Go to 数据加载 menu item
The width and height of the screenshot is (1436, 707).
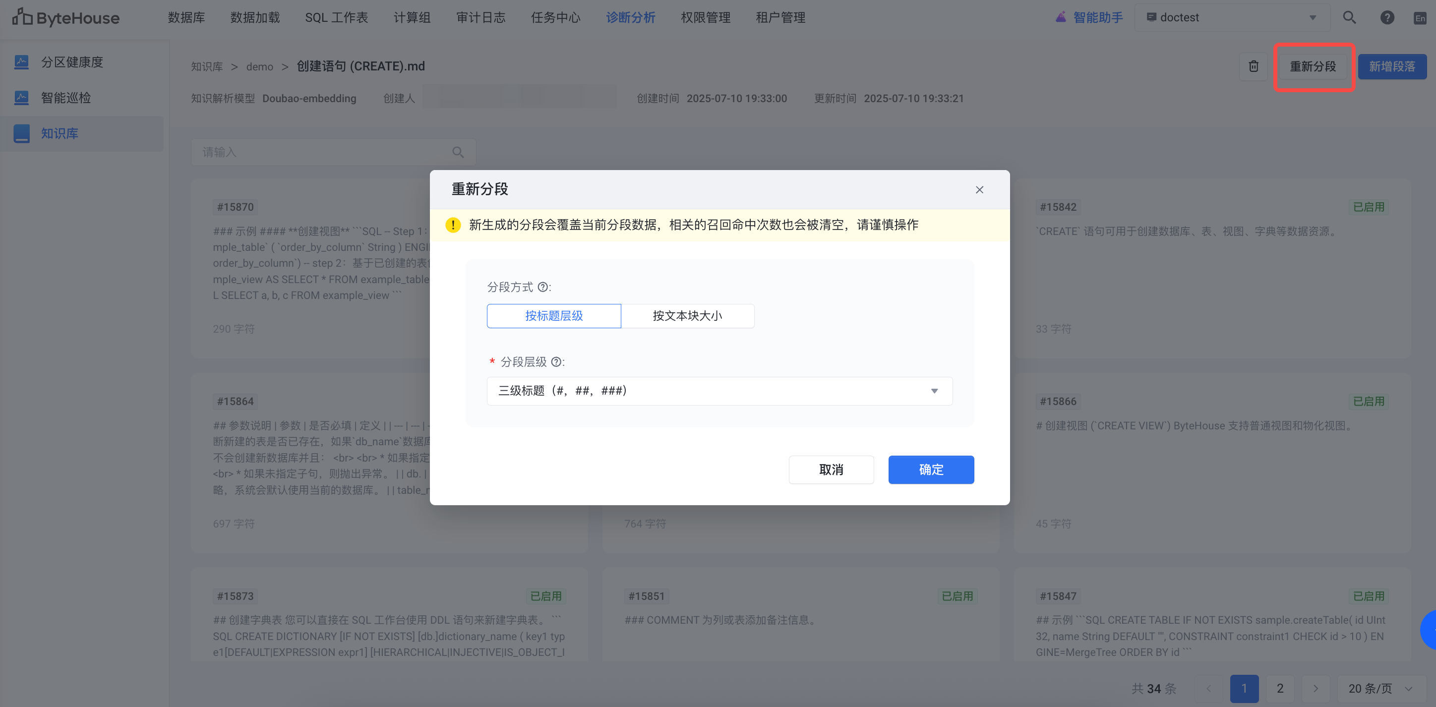pos(255,17)
